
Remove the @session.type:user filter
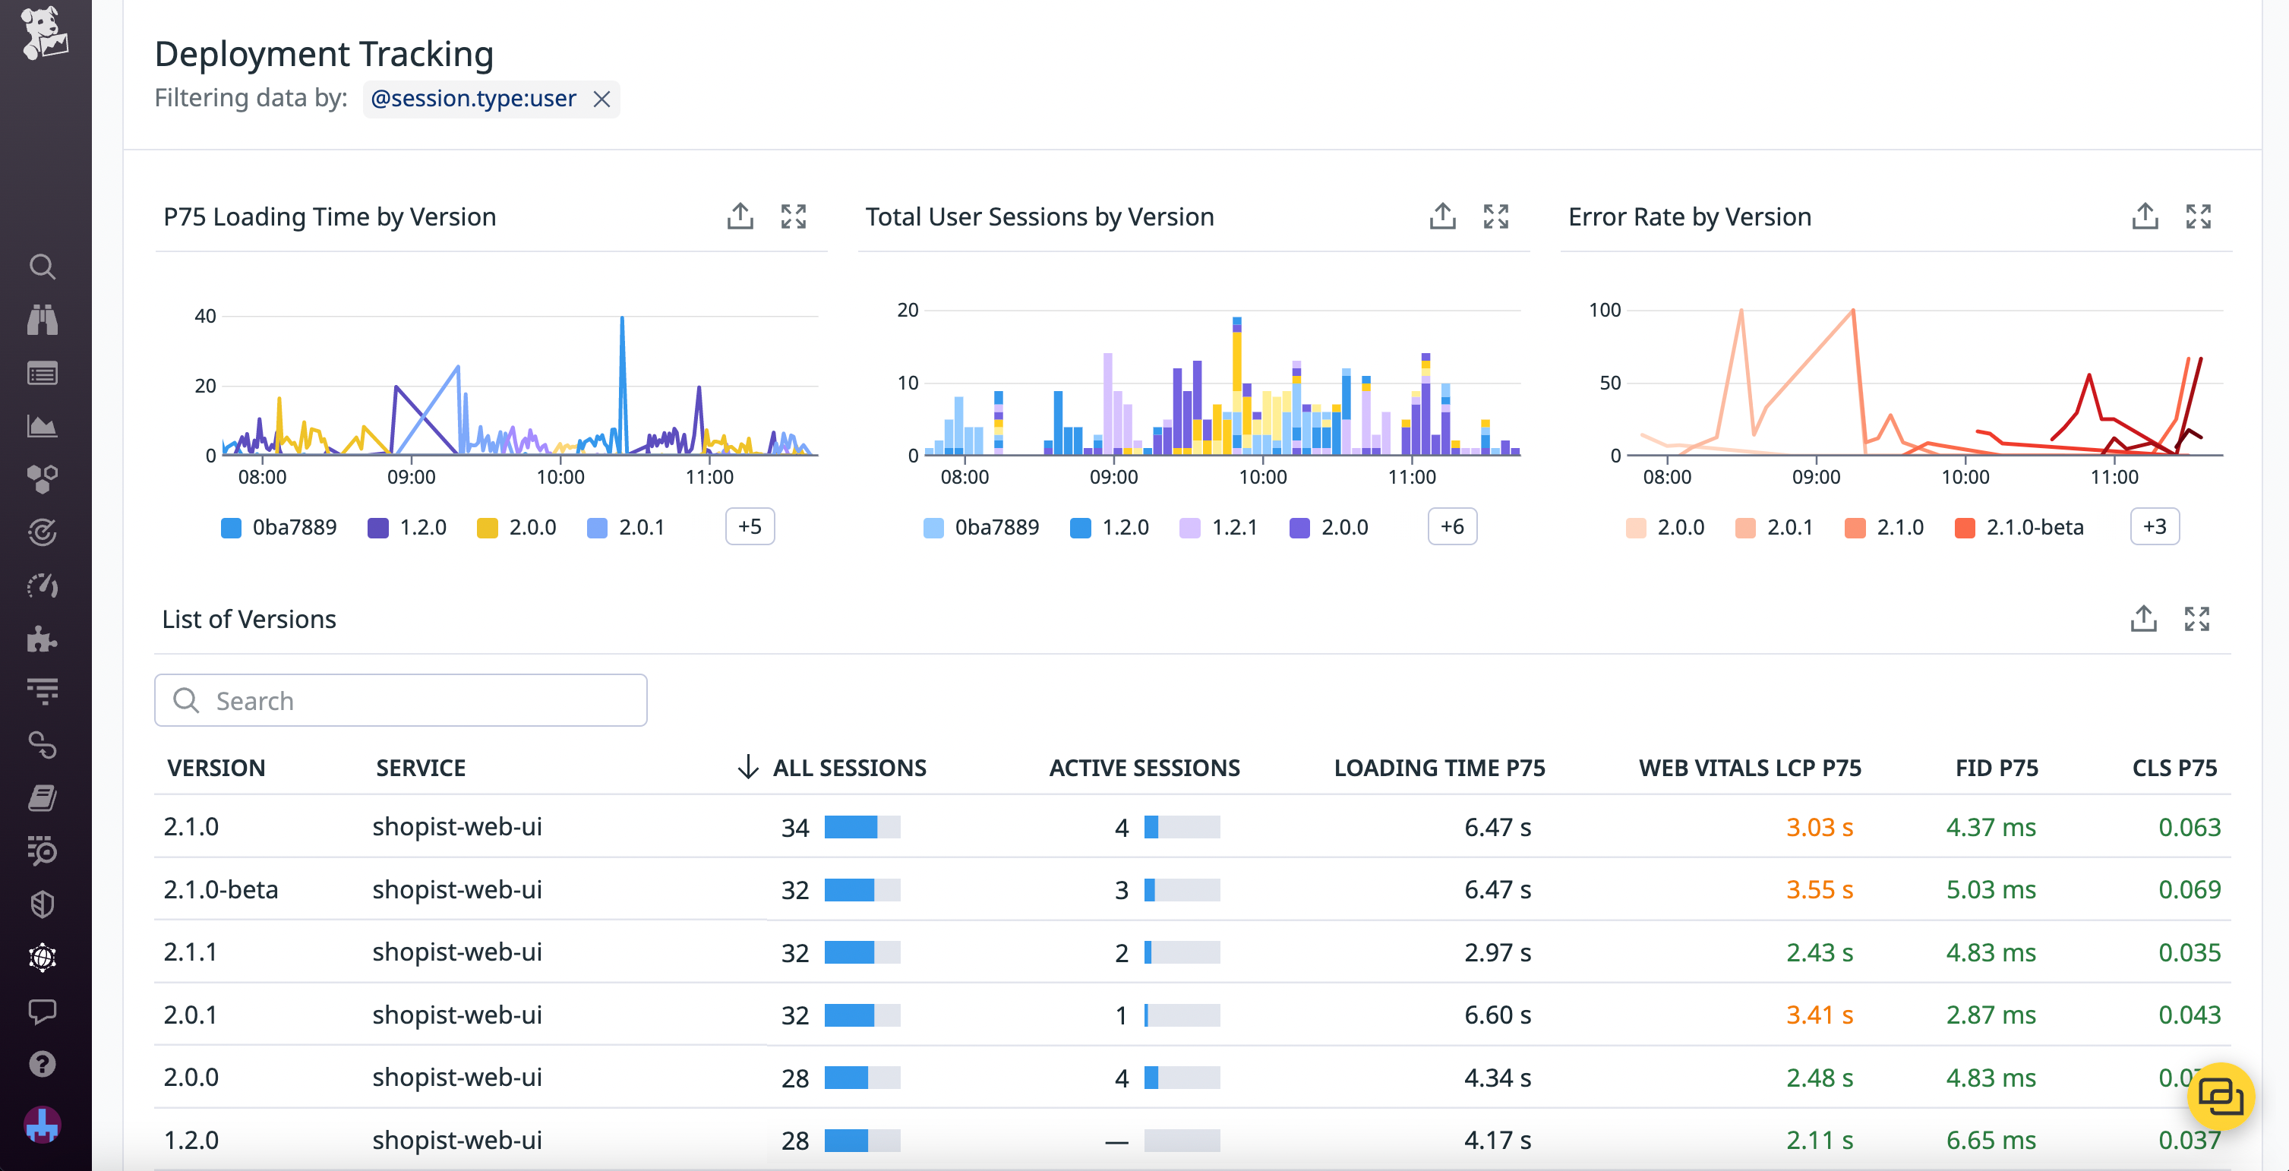tap(601, 99)
